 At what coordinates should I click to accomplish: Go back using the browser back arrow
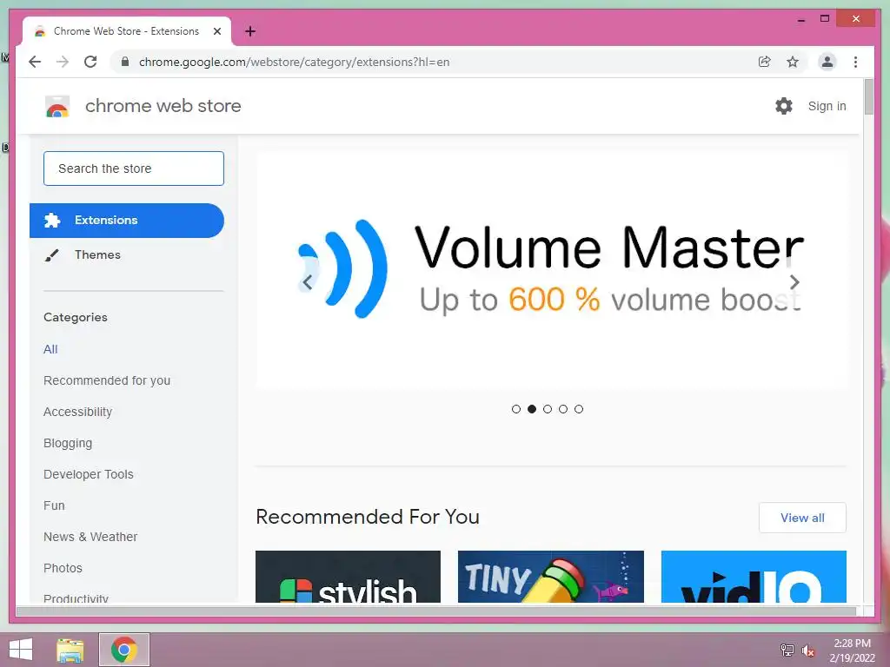35,62
